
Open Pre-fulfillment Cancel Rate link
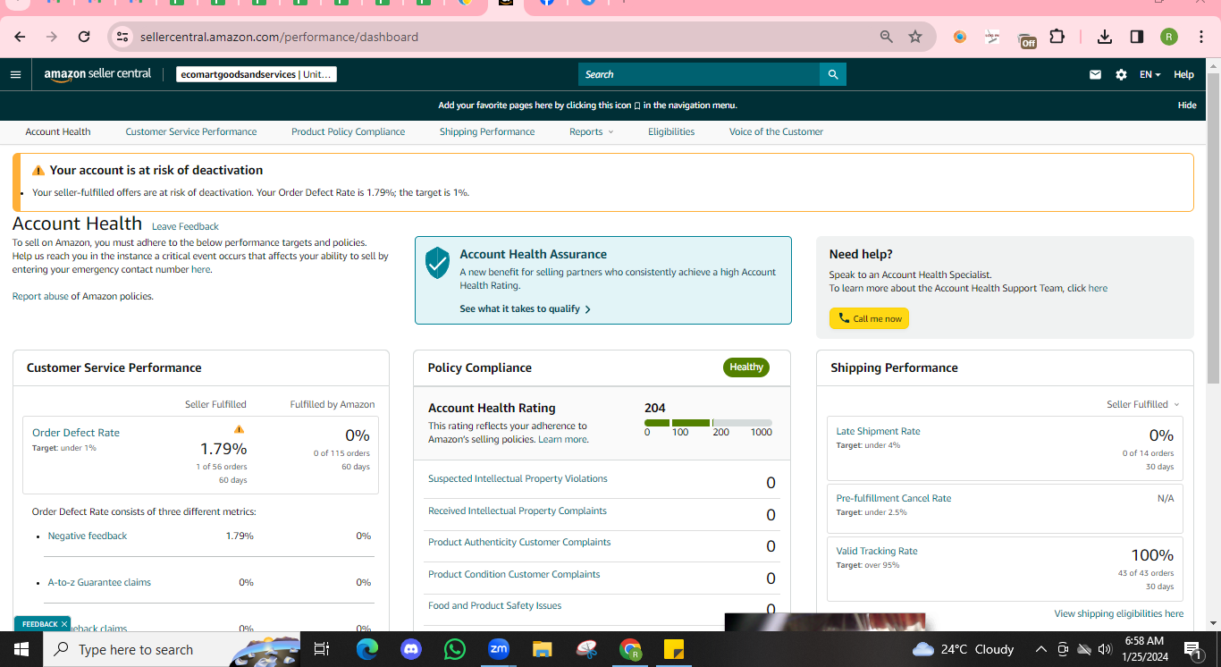[894, 498]
